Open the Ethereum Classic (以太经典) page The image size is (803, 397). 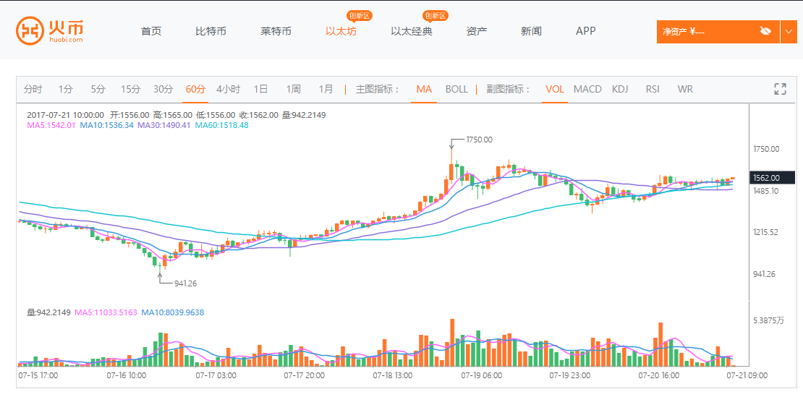(412, 31)
